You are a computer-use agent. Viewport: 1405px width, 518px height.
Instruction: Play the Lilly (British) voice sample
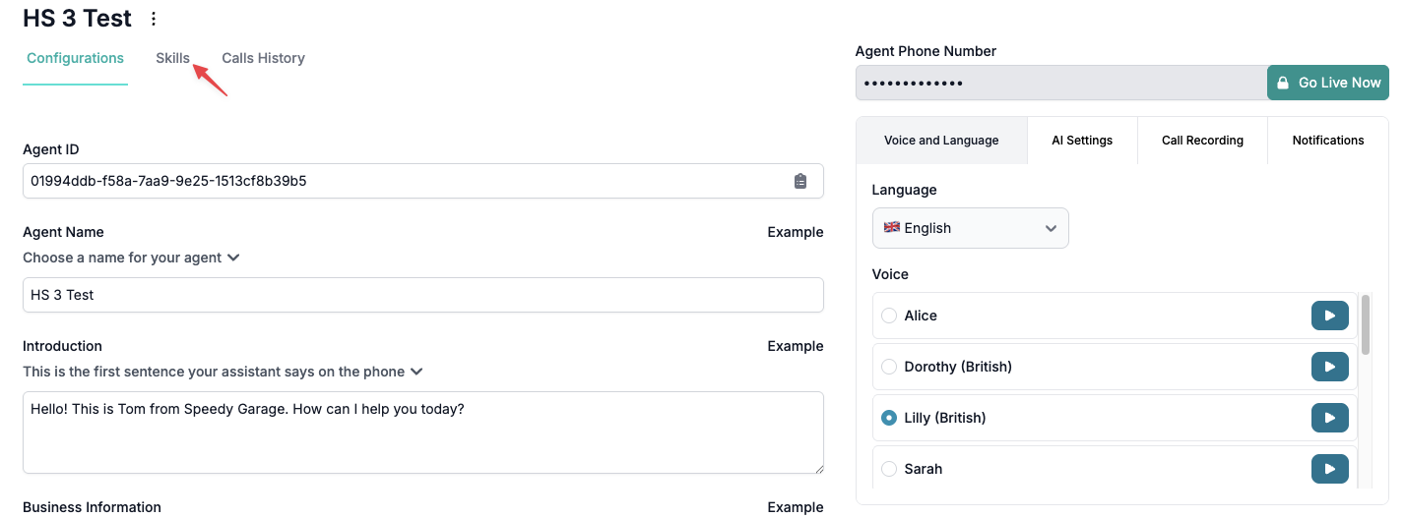click(1329, 418)
